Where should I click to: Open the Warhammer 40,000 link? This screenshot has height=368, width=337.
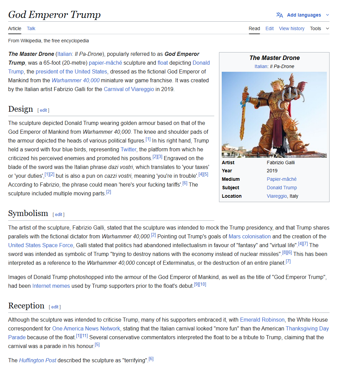click(76, 80)
